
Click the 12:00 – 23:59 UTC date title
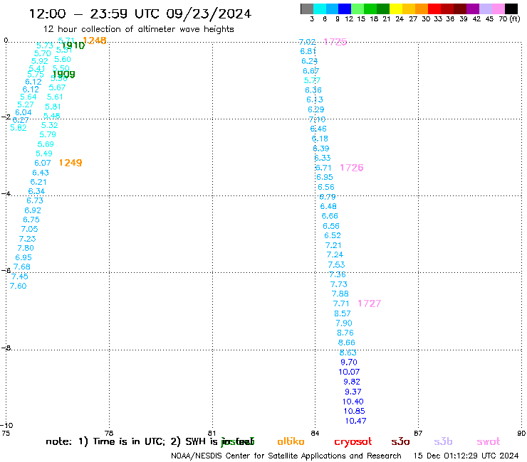click(140, 14)
